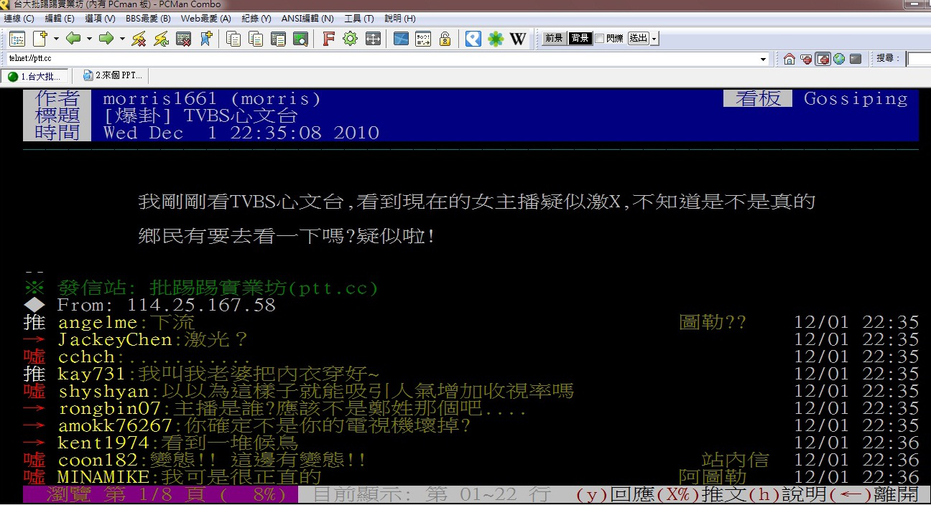Click commenter name coon182
This screenshot has width=931, height=505.
tap(98, 460)
